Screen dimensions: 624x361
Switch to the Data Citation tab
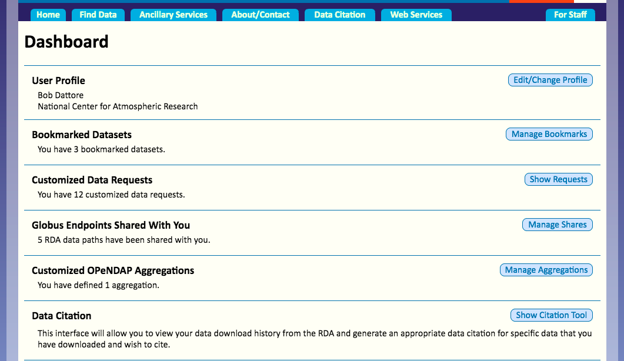coord(340,15)
